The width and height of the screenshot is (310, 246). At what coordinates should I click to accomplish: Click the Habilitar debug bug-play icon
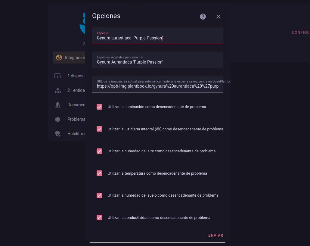(58, 134)
